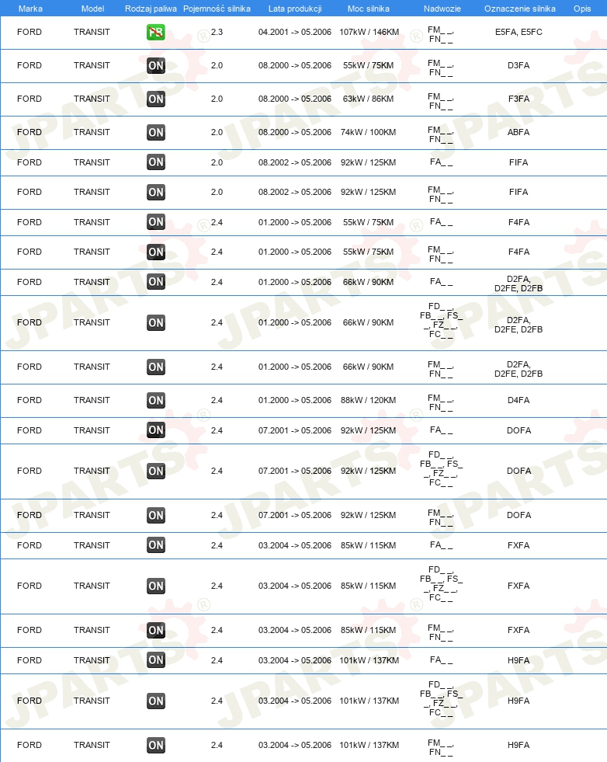607x762 pixels.
Task: Click the ON icon in the 66kW FA__ row
Action: click(156, 282)
